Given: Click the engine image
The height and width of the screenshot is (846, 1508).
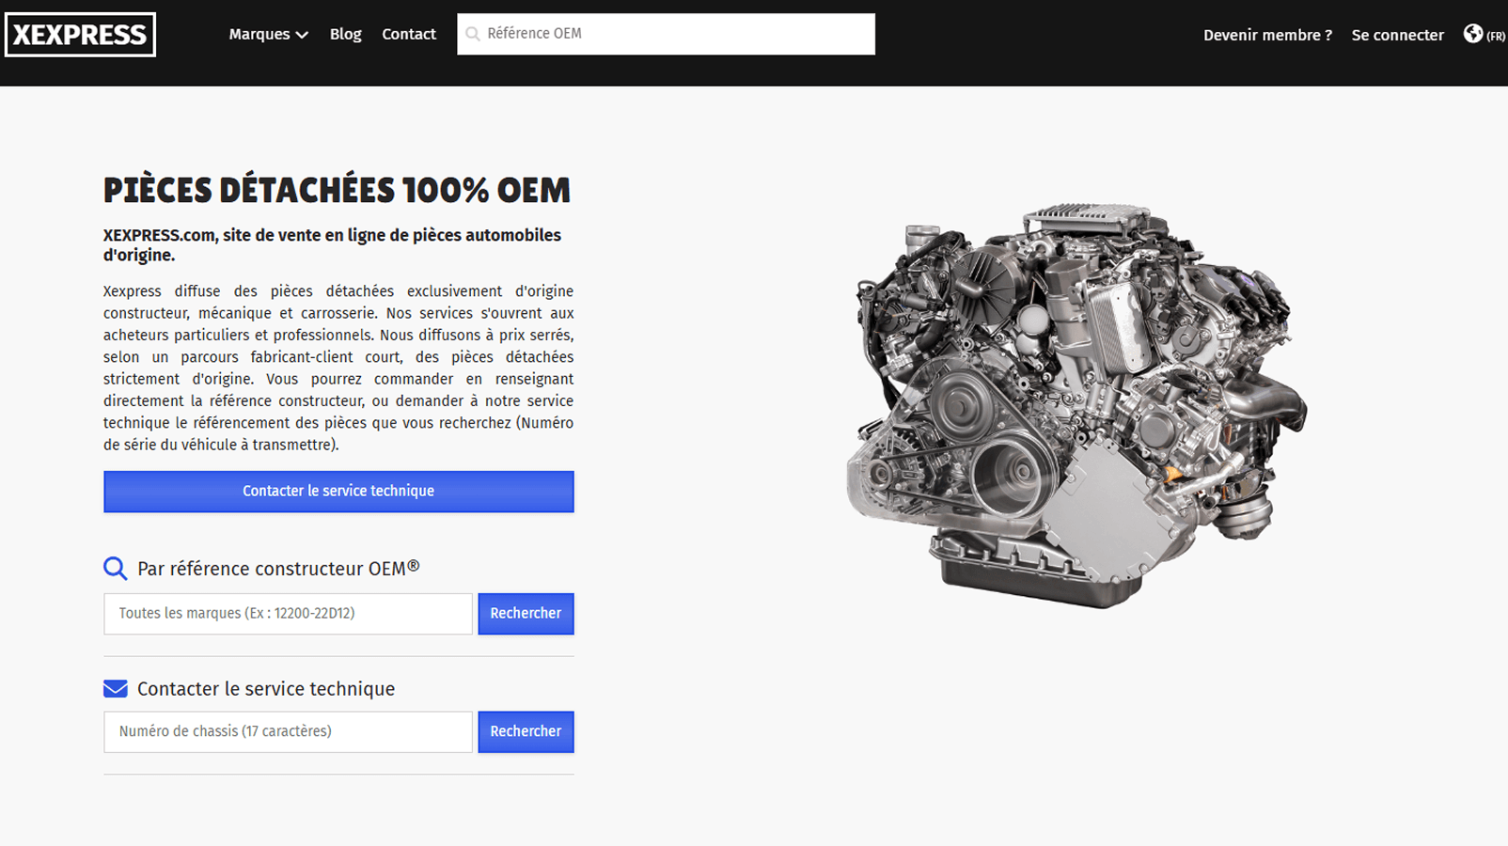Looking at the screenshot, I should click(1076, 404).
